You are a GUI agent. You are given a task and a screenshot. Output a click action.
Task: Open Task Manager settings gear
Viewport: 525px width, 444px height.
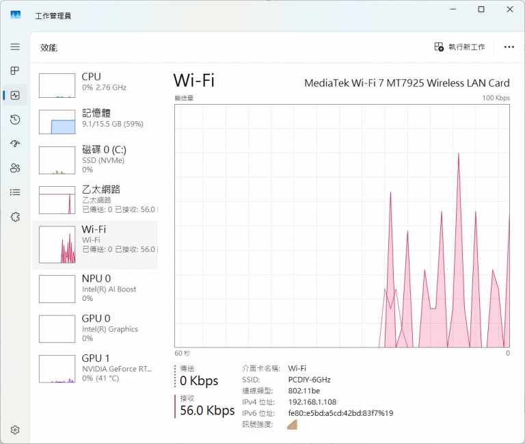tap(15, 430)
